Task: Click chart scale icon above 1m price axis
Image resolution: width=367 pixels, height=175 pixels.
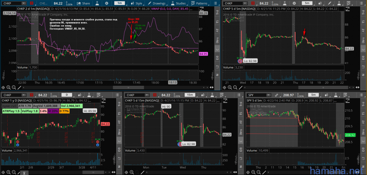Action: (x=201, y=9)
